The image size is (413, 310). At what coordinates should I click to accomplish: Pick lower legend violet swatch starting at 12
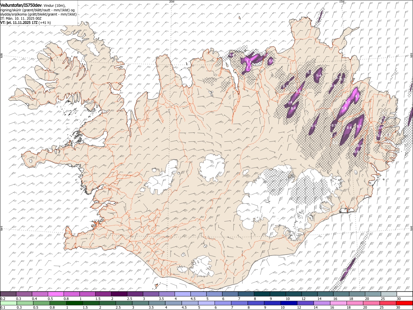pyautogui.click(x=306, y=303)
